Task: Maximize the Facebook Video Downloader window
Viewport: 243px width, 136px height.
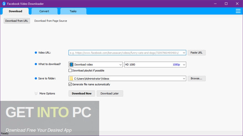Action: click(x=226, y=4)
